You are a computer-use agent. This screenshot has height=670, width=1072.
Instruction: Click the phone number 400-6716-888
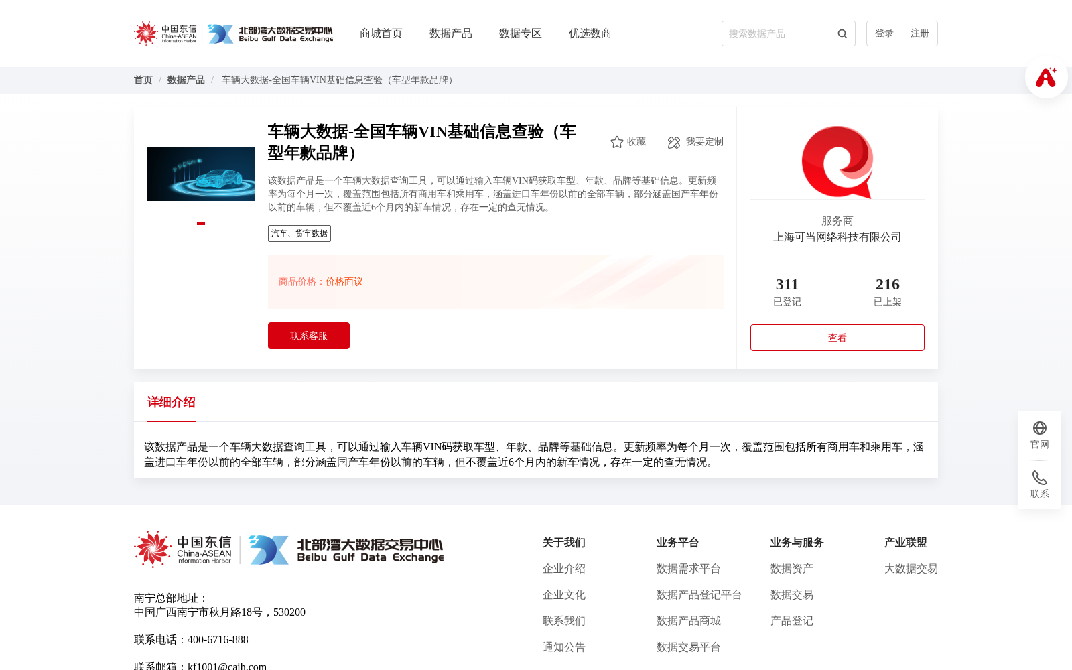click(218, 640)
